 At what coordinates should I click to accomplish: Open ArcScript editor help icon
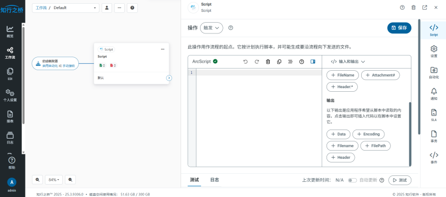pyautogui.click(x=302, y=62)
